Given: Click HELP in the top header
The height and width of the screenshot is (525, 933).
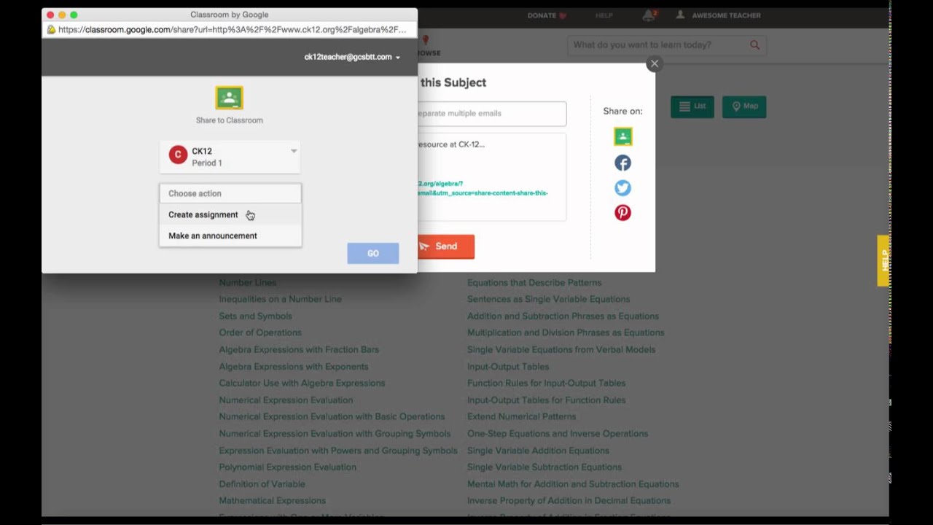Looking at the screenshot, I should [x=604, y=15].
